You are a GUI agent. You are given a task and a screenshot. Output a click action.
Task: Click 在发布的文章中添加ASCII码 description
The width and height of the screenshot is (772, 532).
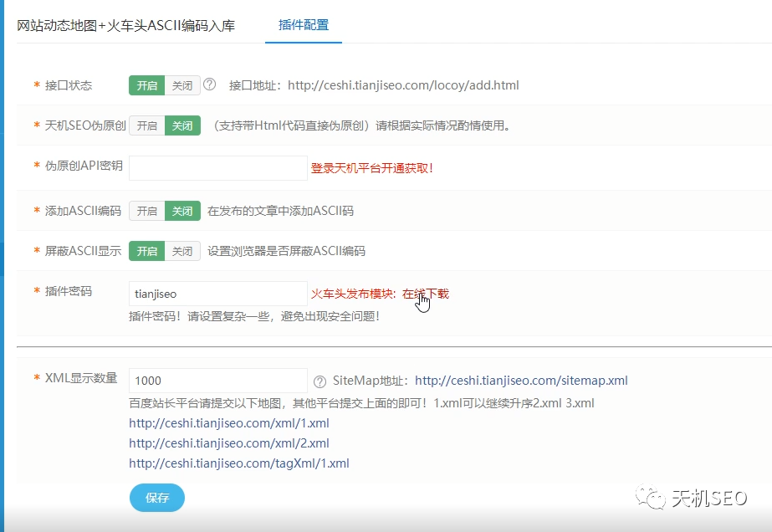click(x=281, y=211)
